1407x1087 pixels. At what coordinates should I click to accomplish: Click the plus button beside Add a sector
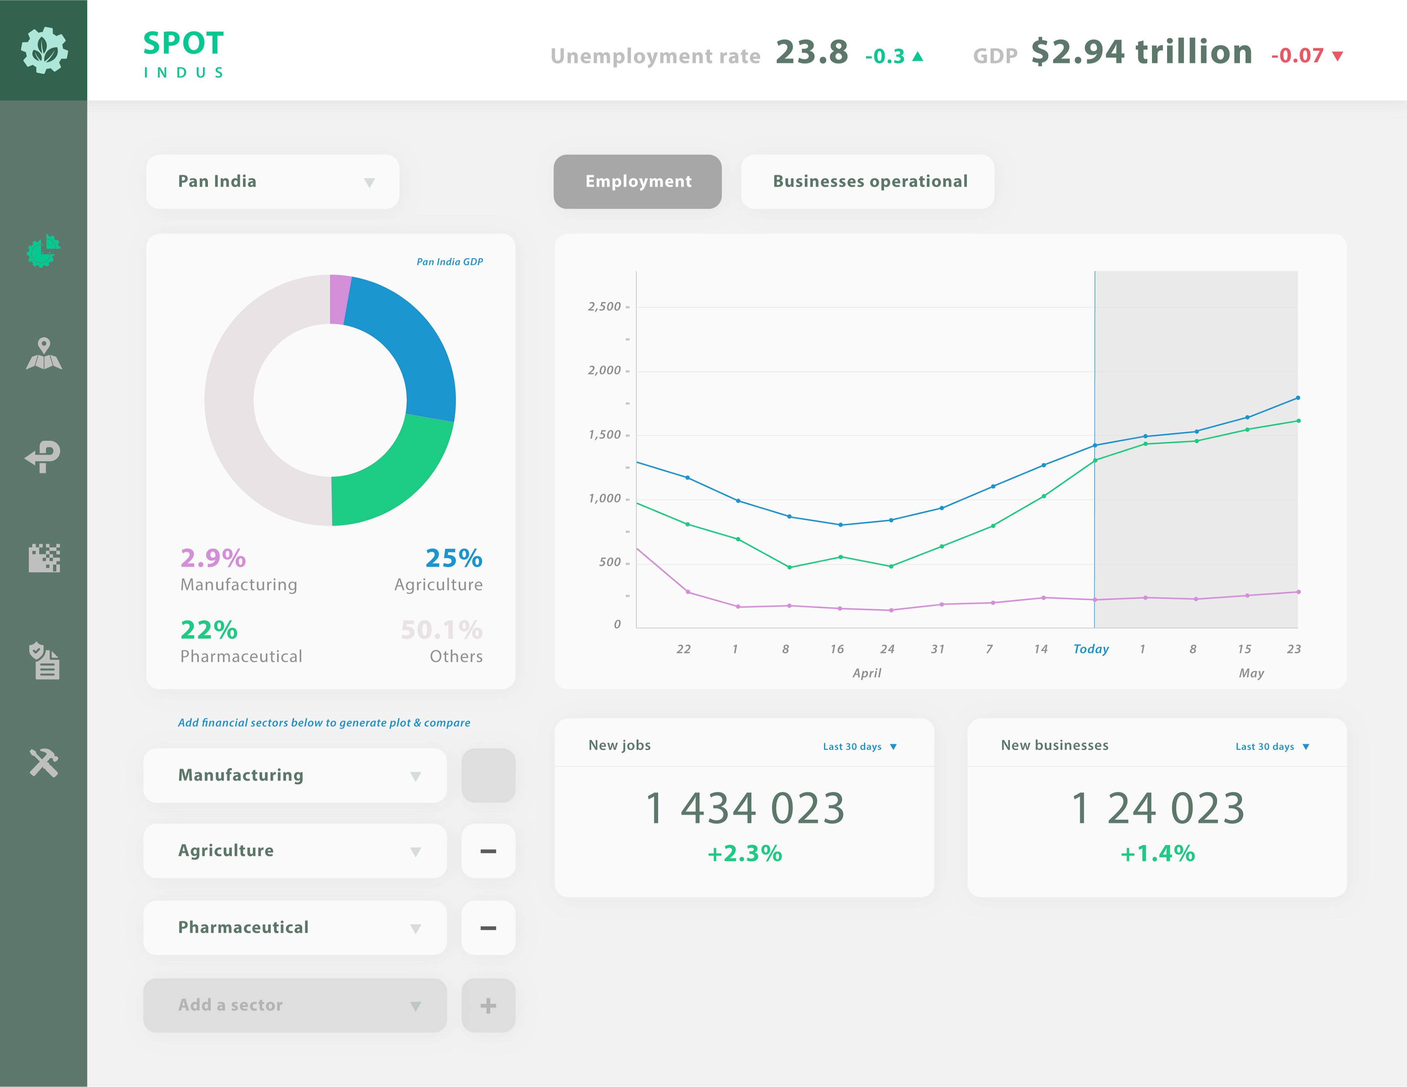coord(488,1005)
